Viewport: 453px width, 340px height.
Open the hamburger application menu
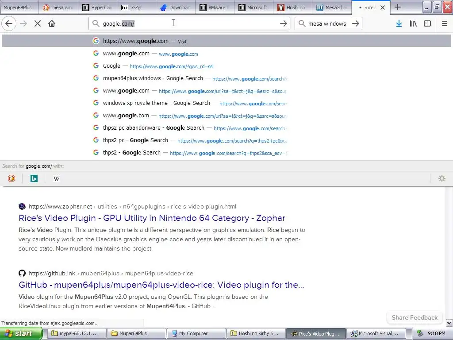coord(444,24)
